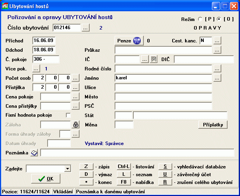Click the PSČ input field
Image resolution: width=240 pixels, height=196 pixels.
click(163, 106)
